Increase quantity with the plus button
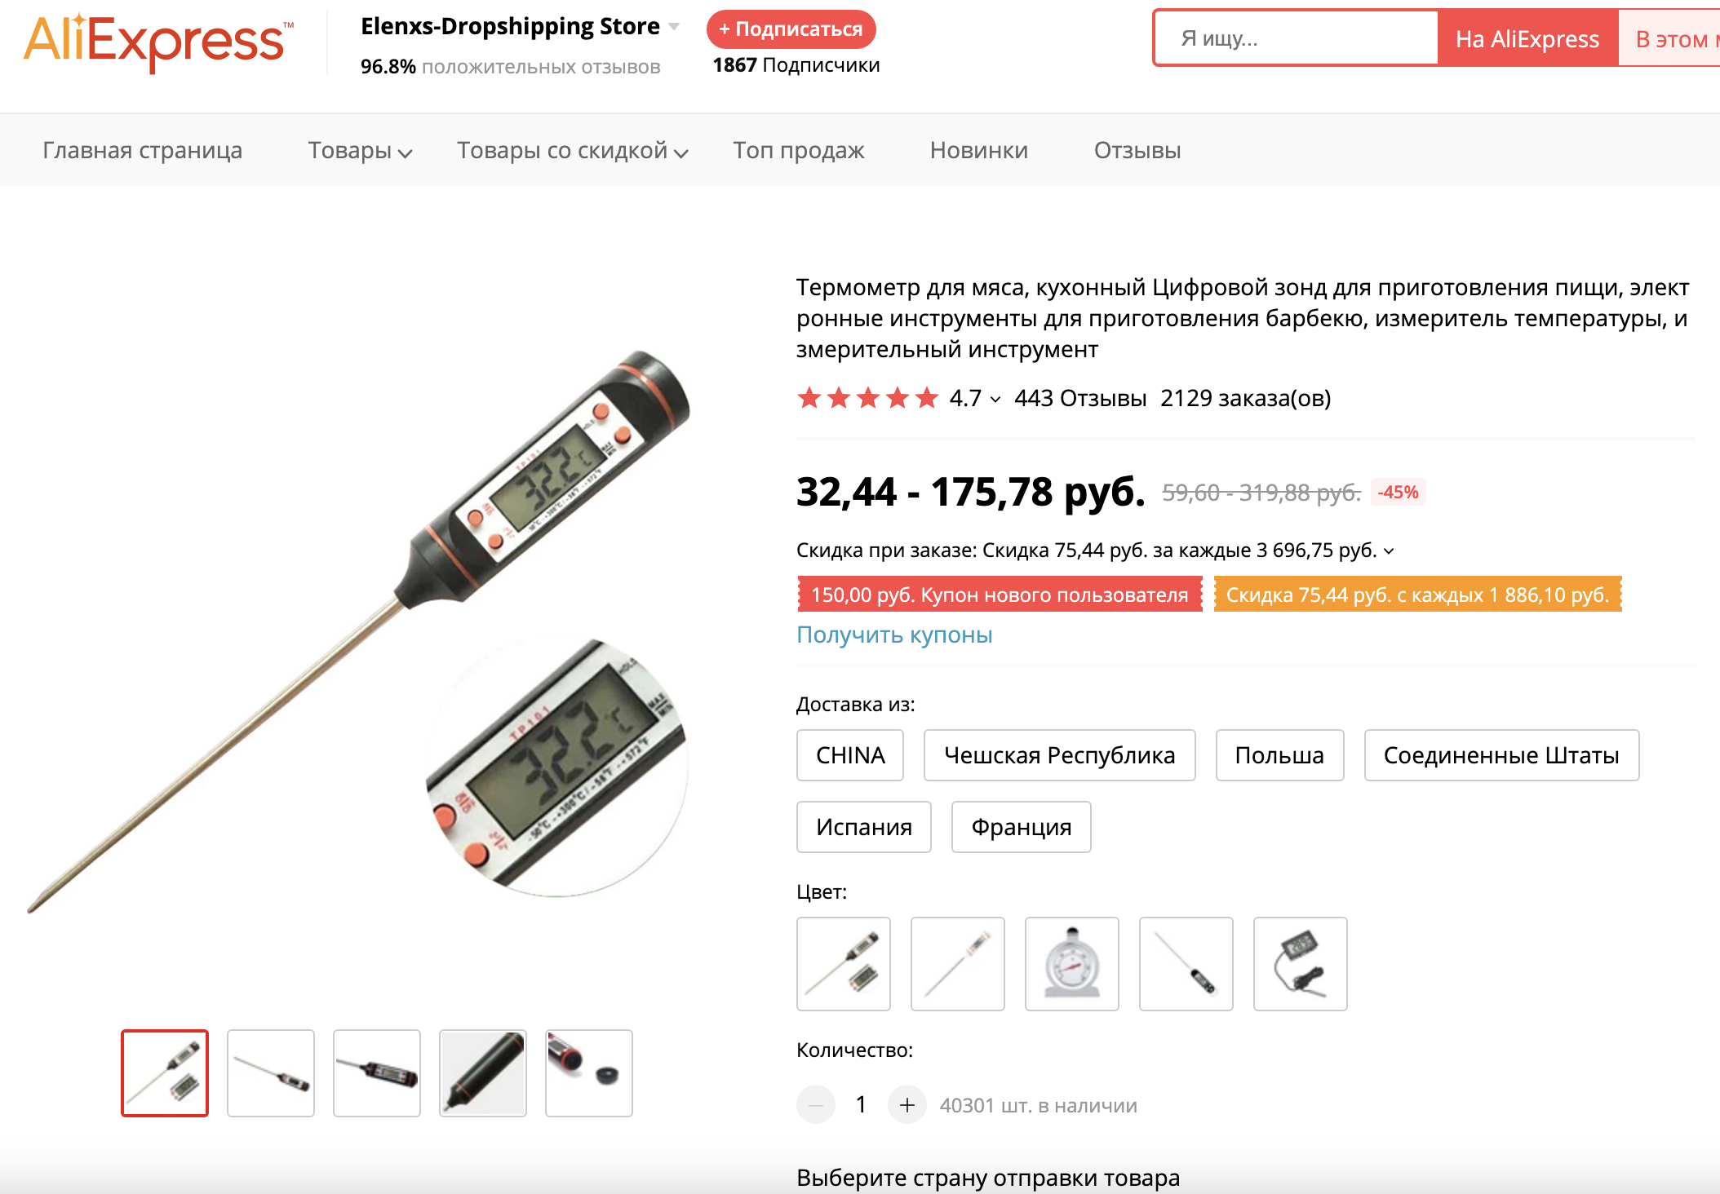 [907, 1105]
